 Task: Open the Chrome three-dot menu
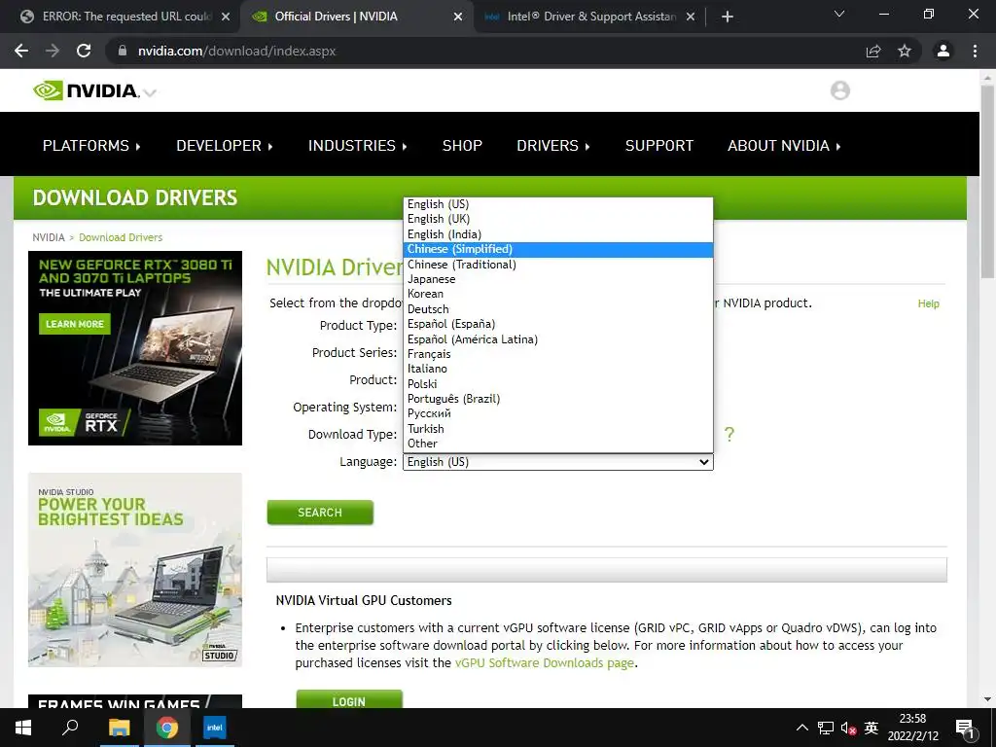[x=975, y=51]
